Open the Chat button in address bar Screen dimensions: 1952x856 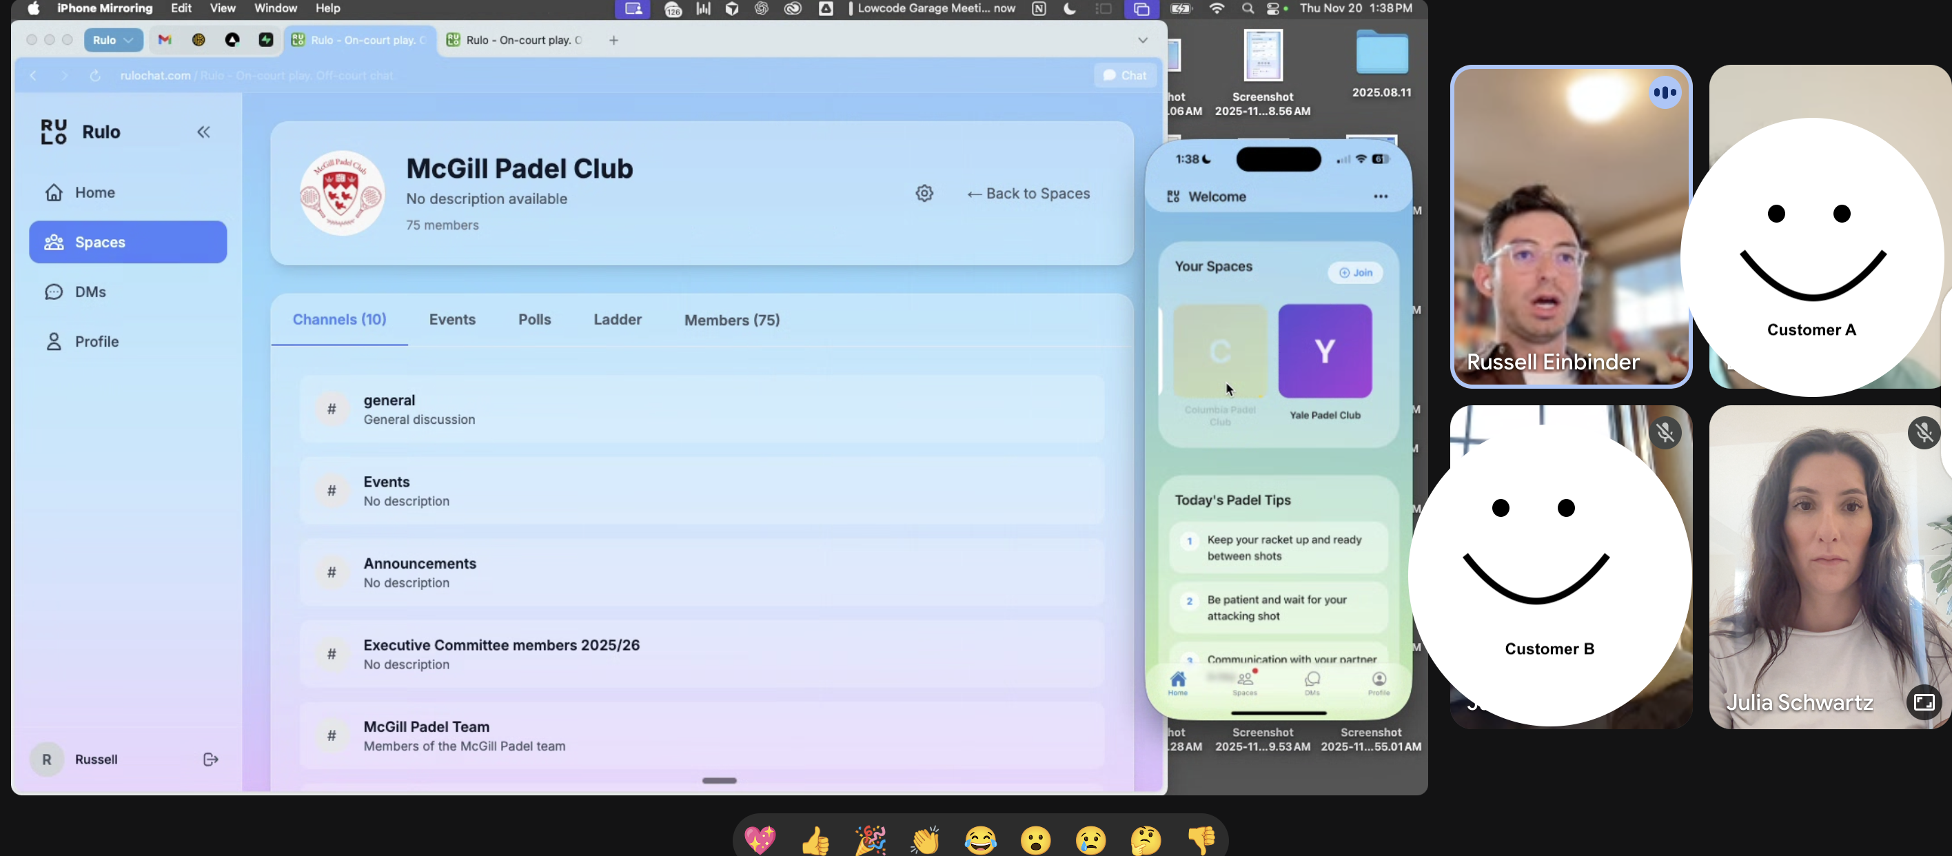point(1124,75)
